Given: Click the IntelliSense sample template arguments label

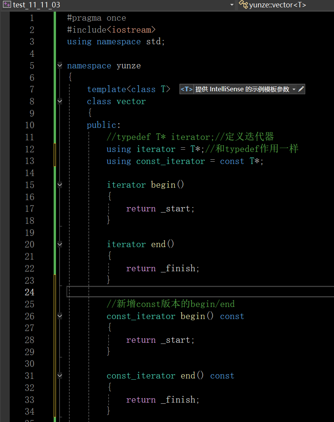Looking at the screenshot, I should point(242,89).
